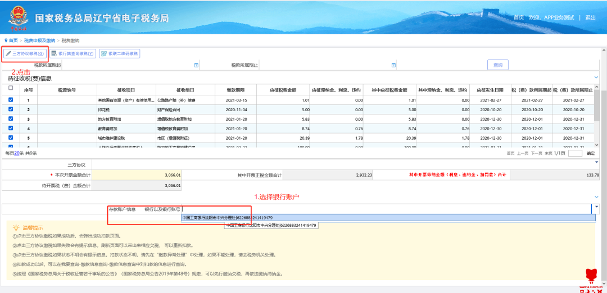The width and height of the screenshot is (607, 293).
Task: Uncheck row 4 教育费附加 checkbox
Action: 11,128
